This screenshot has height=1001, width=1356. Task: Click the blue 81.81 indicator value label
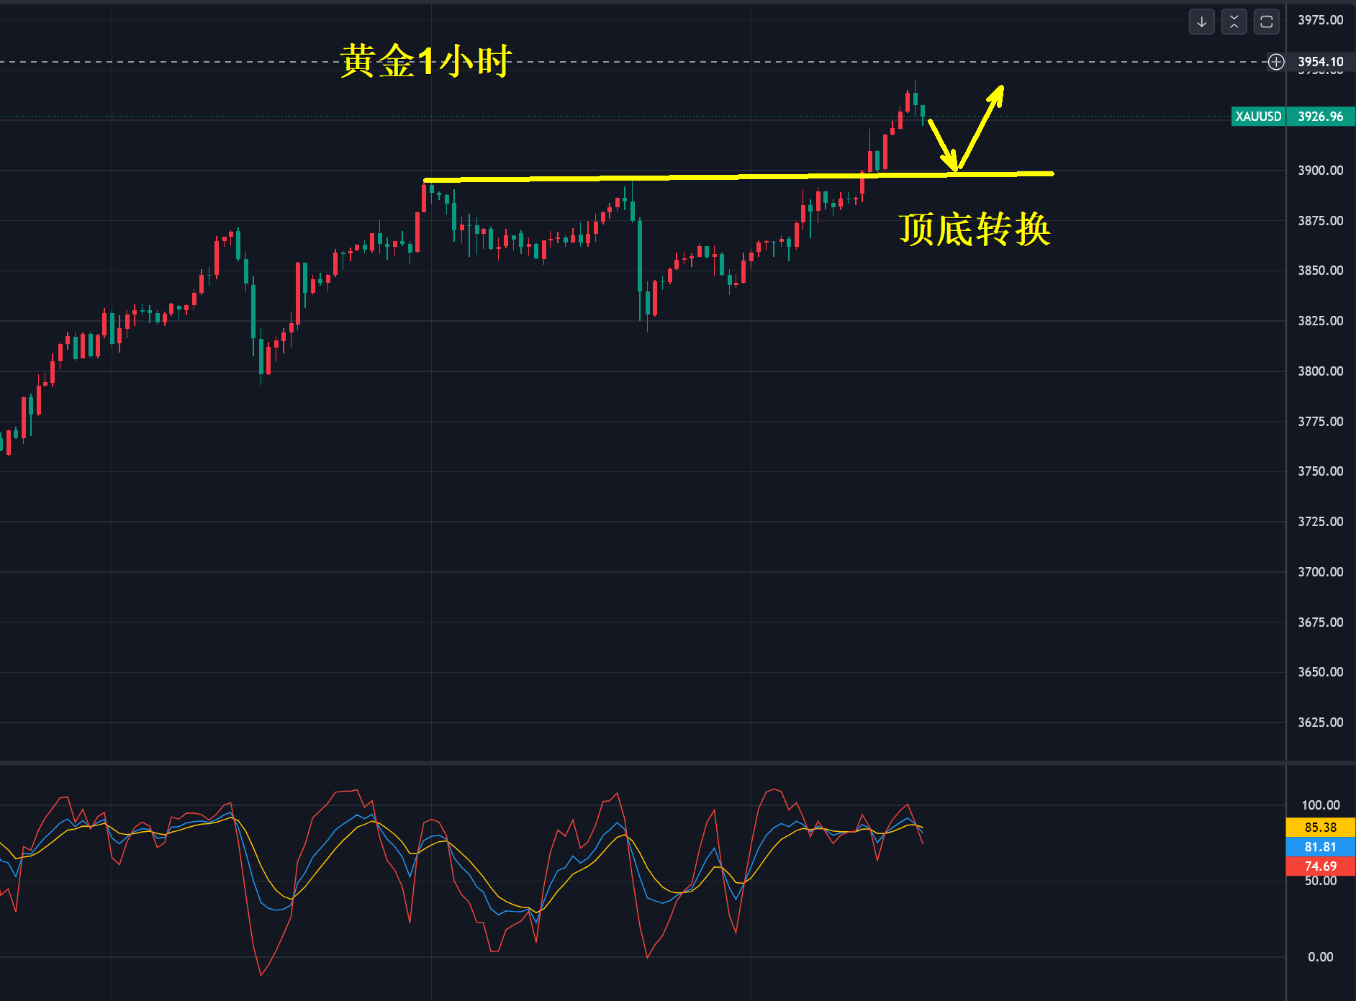1321,847
